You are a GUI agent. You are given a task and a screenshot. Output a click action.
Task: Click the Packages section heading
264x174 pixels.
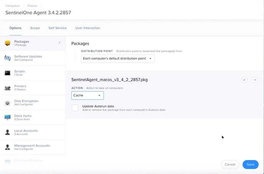[80, 43]
